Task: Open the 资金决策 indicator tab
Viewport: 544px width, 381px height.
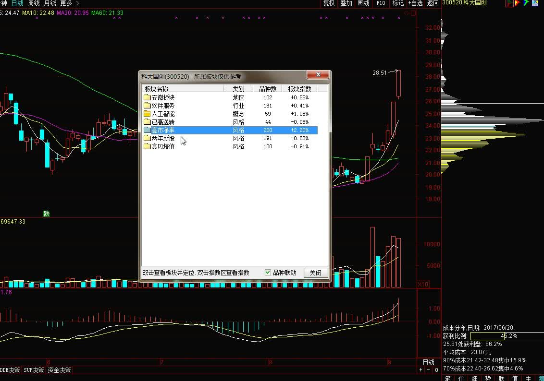Action: click(x=59, y=370)
